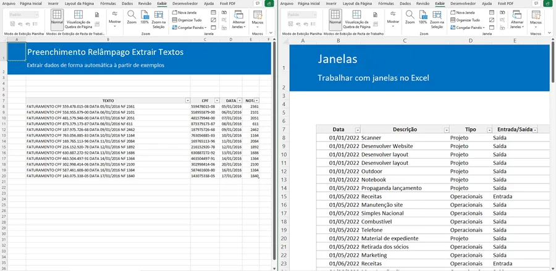Select cell with CPF 559478015-08
Viewport: 556px width, 271px height.
coord(205,106)
